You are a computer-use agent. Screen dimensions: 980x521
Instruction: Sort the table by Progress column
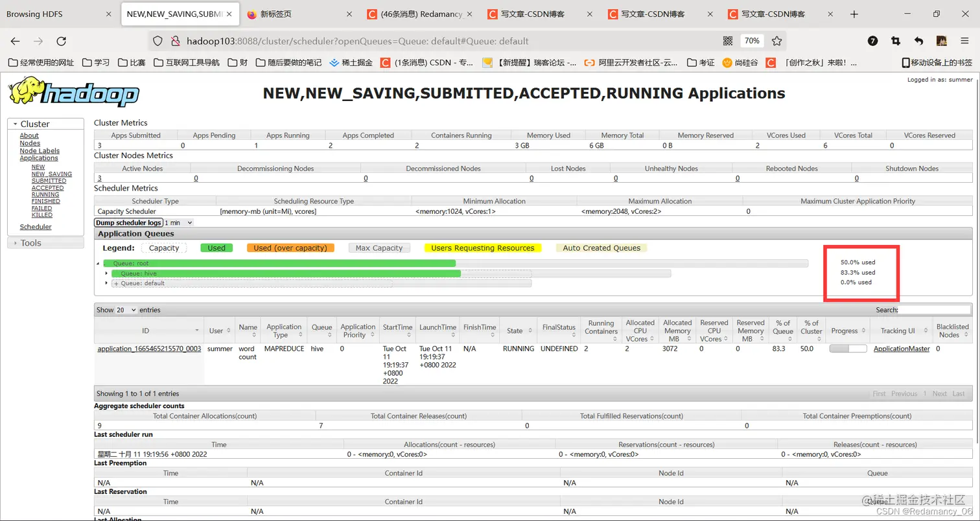(849, 330)
